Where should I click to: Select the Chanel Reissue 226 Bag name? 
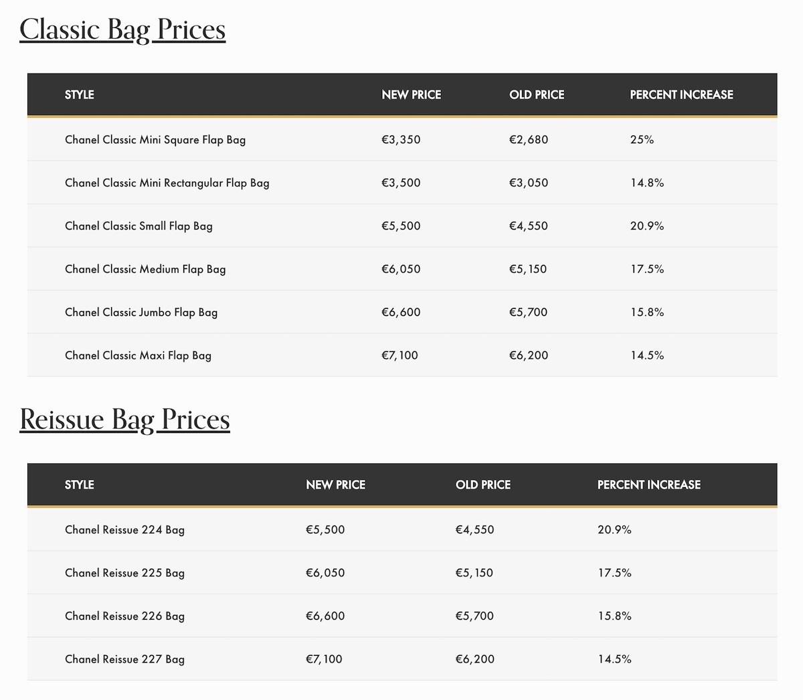coord(124,616)
